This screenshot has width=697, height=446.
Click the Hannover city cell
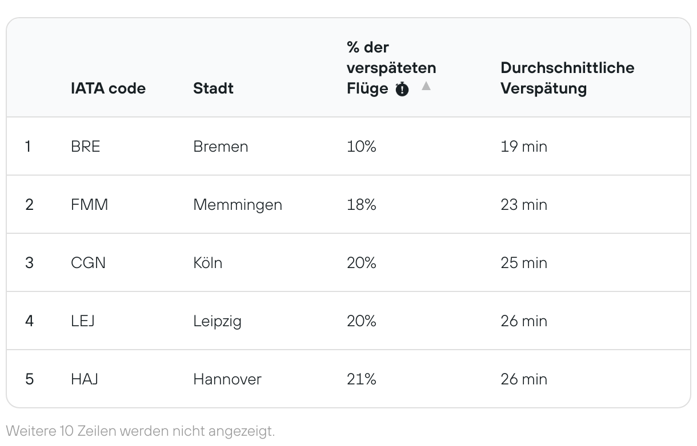point(227,379)
